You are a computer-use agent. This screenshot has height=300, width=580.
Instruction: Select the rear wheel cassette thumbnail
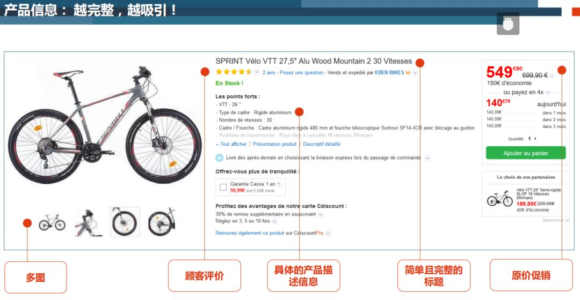coord(161,222)
